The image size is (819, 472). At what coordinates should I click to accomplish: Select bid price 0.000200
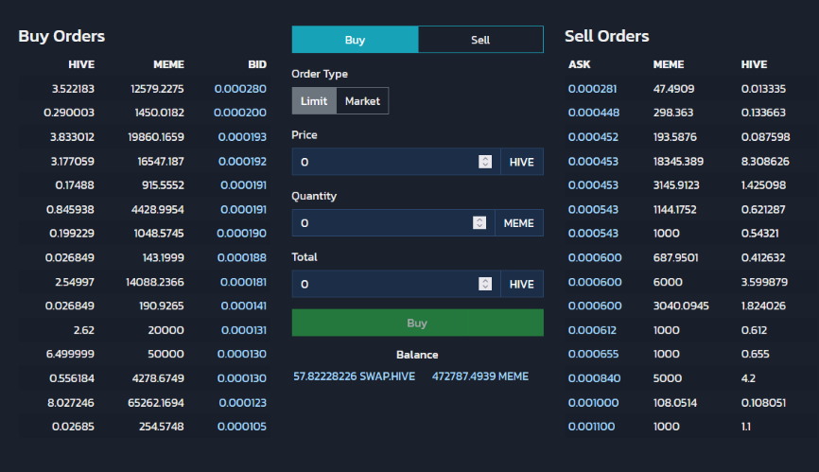click(240, 113)
